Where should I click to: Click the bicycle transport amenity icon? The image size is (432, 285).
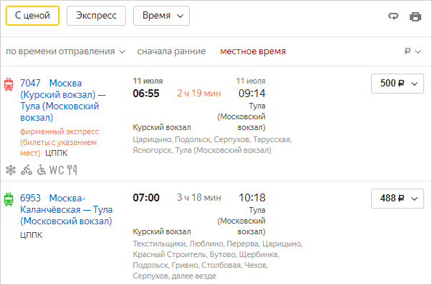[27, 170]
